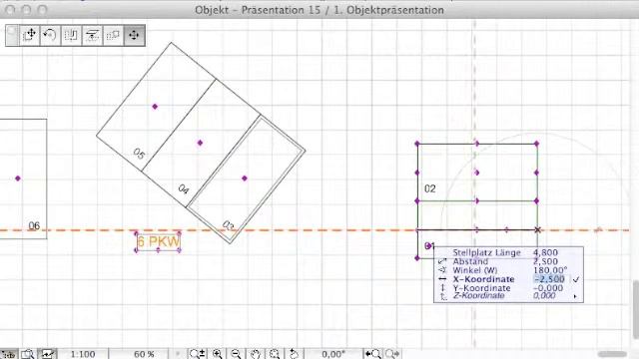Click the horizontal scrollbar thumb at bottom right

tap(612, 354)
